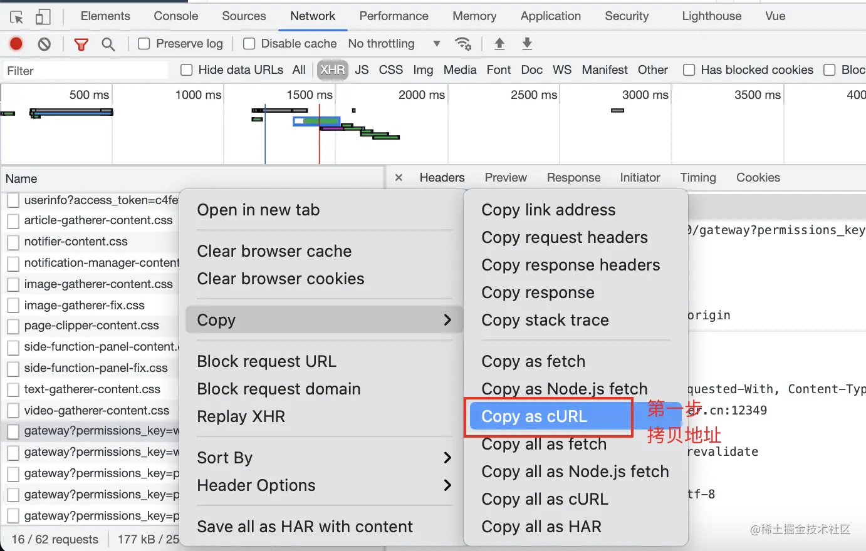The image size is (866, 551).
Task: Activate the inspect element picker icon
Action: (x=17, y=17)
